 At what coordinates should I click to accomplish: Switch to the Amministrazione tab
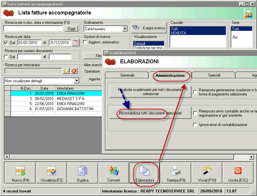170,76
